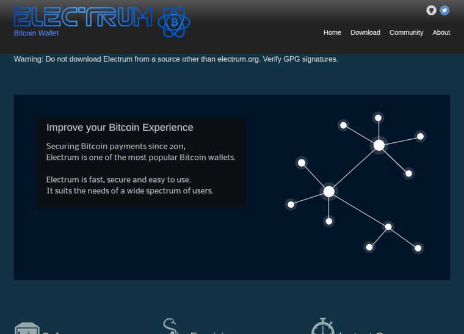The image size is (464, 334).
Task: Click text 'Electrum is fast, secure and easy to use.'
Action: [x=118, y=180]
